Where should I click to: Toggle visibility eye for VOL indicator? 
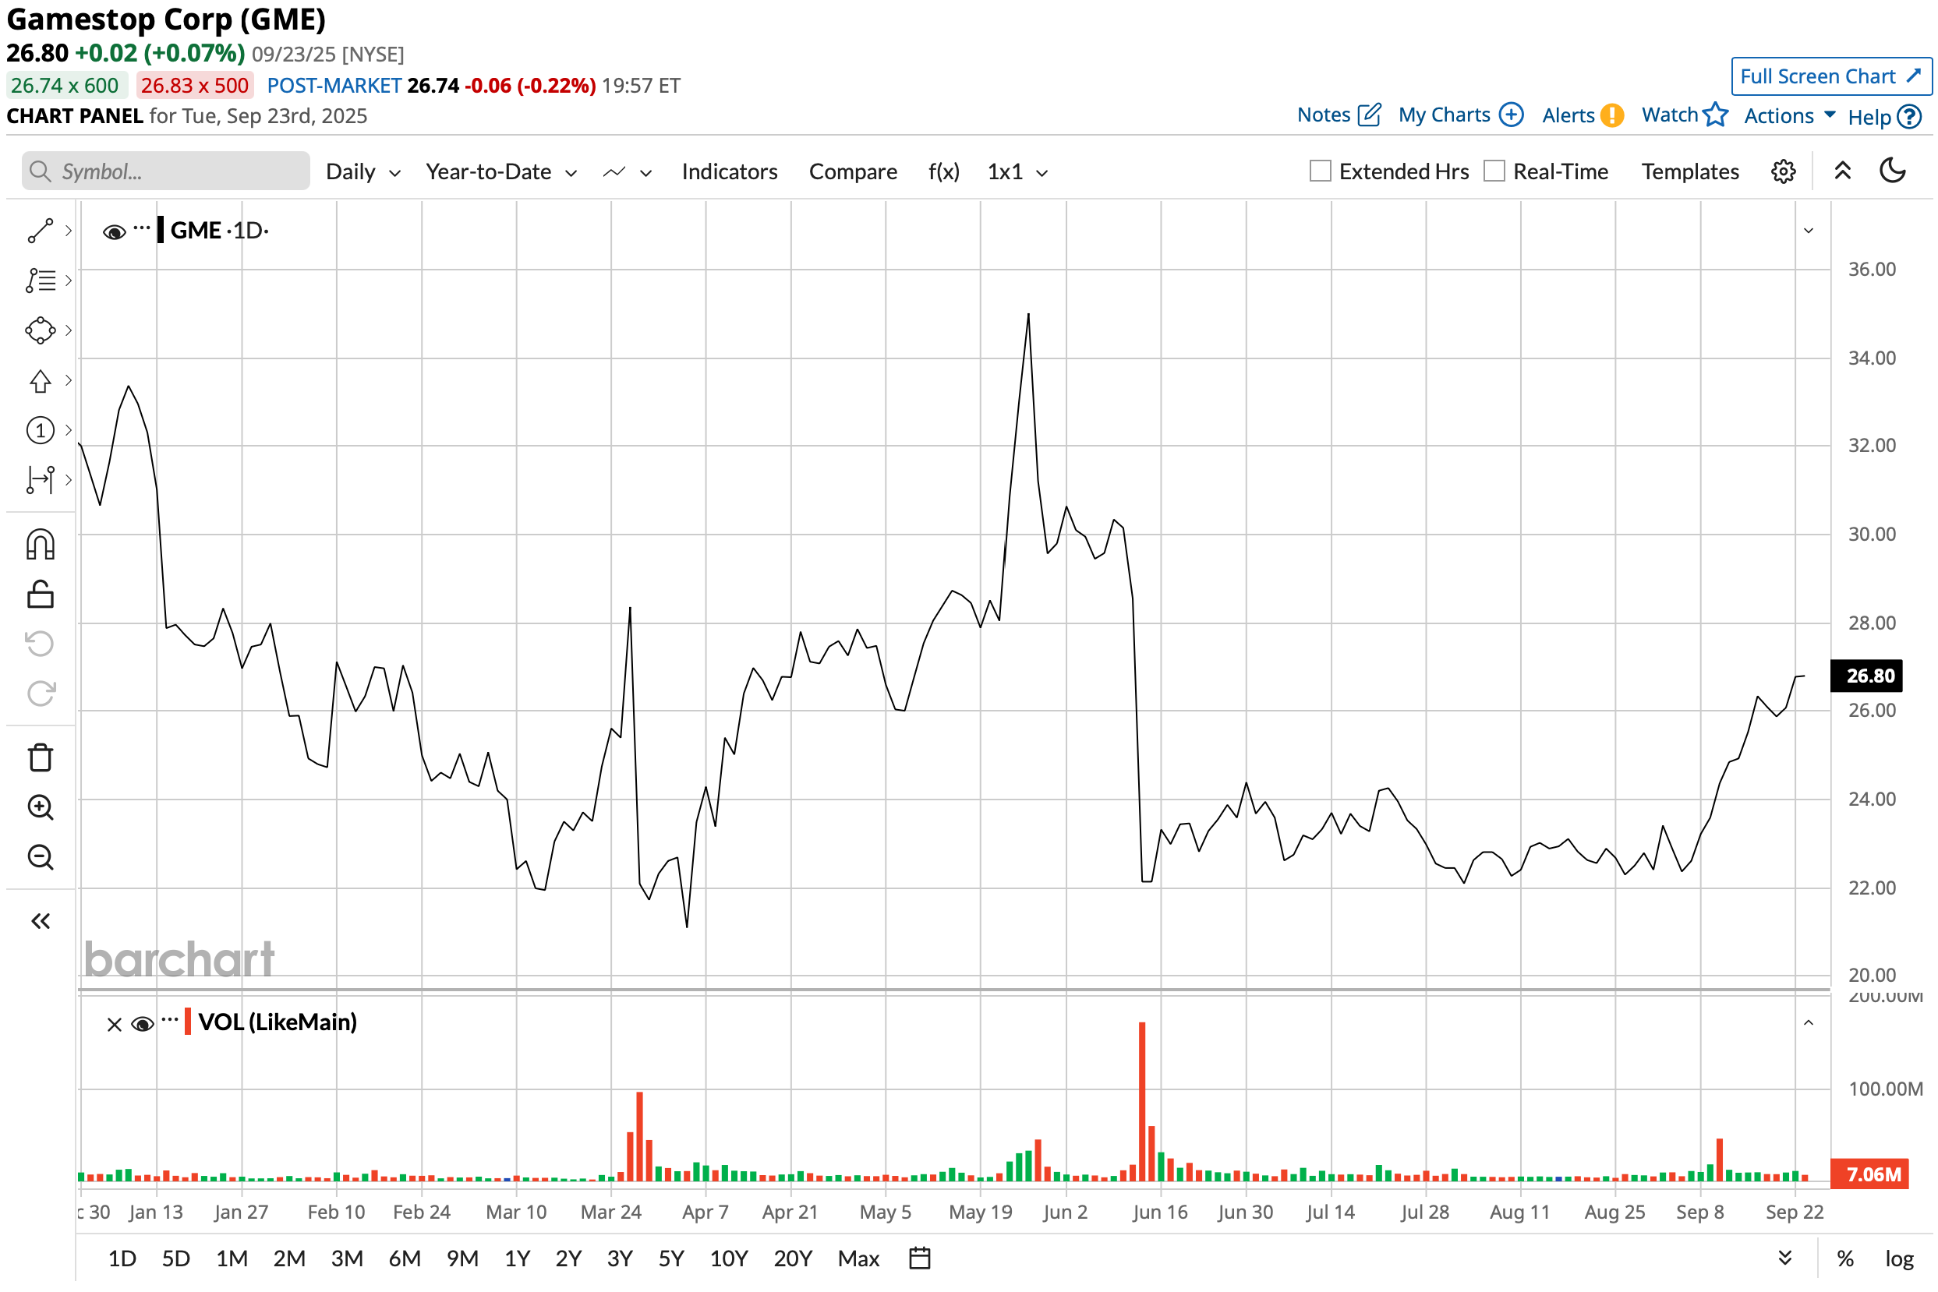[143, 1023]
